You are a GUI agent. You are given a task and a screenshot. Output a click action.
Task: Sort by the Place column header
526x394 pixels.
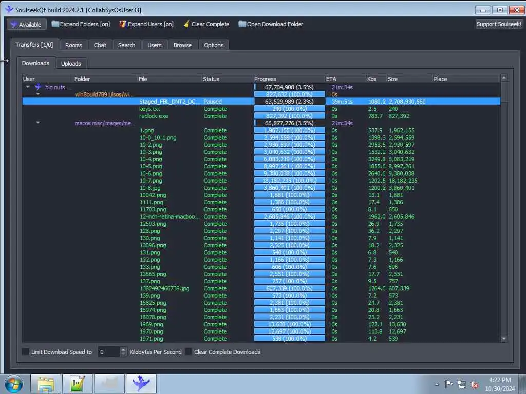pyautogui.click(x=466, y=79)
